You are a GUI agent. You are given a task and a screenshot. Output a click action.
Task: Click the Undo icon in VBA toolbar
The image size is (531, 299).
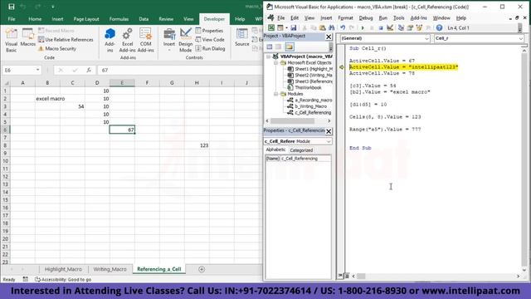click(x=343, y=27)
